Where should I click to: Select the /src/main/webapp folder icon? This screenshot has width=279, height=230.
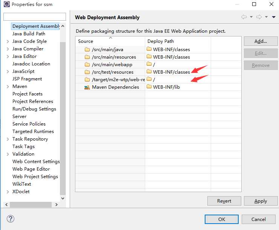tap(87, 65)
